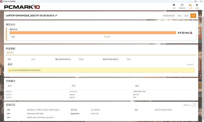
Task: Minimize the PCMark 10 window
Action: 190,1
